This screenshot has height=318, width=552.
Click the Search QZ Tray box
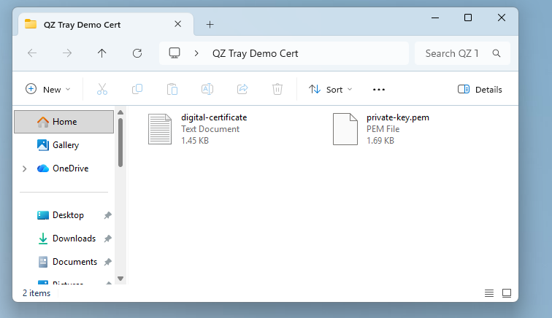tap(462, 53)
